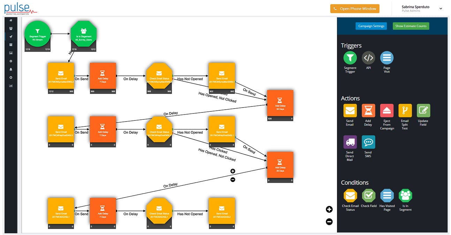Choose the Check Email Status condition icon
This screenshot has width=451, height=235.
point(350,196)
